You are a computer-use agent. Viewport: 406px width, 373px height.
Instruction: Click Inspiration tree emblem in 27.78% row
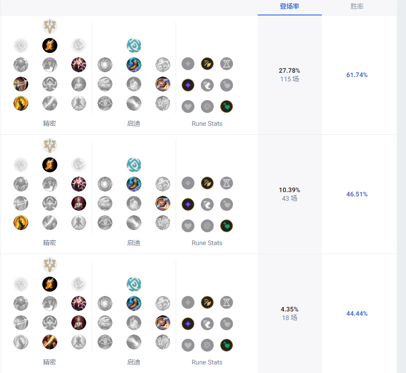(134, 45)
